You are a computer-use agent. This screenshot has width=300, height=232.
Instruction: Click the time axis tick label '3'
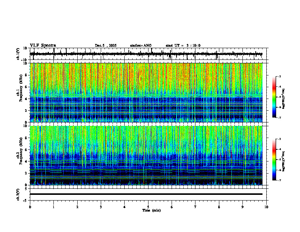click(101, 207)
